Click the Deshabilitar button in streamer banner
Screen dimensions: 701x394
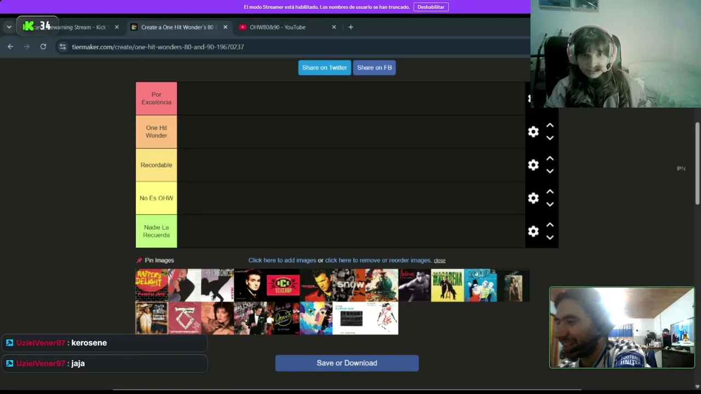pos(431,7)
